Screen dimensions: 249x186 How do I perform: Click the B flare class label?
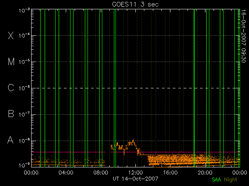tap(11, 114)
